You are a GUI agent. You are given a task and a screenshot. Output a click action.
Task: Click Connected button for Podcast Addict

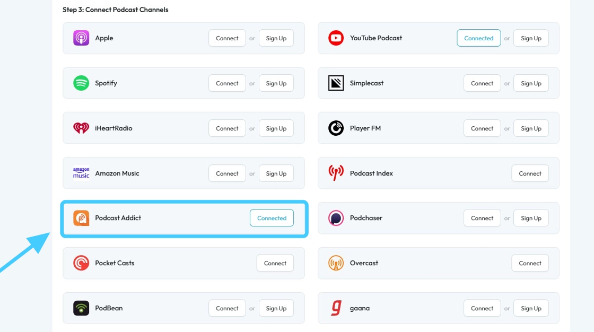coord(272,218)
